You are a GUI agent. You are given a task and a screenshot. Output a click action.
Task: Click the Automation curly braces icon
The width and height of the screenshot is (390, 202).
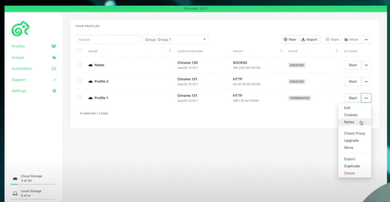[x=54, y=69]
